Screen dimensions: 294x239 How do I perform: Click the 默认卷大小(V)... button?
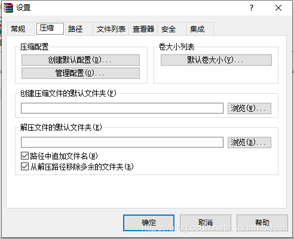[216, 60]
